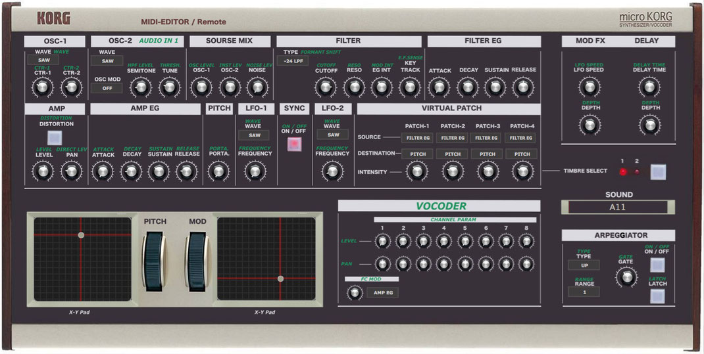This screenshot has height=354, width=704.
Task: Toggle the SYNC ON / OFF button
Action: coord(295,144)
